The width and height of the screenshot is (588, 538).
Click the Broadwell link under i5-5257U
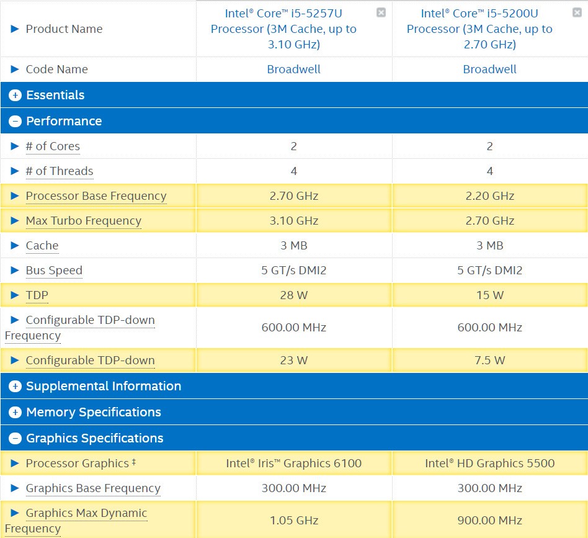(x=293, y=69)
